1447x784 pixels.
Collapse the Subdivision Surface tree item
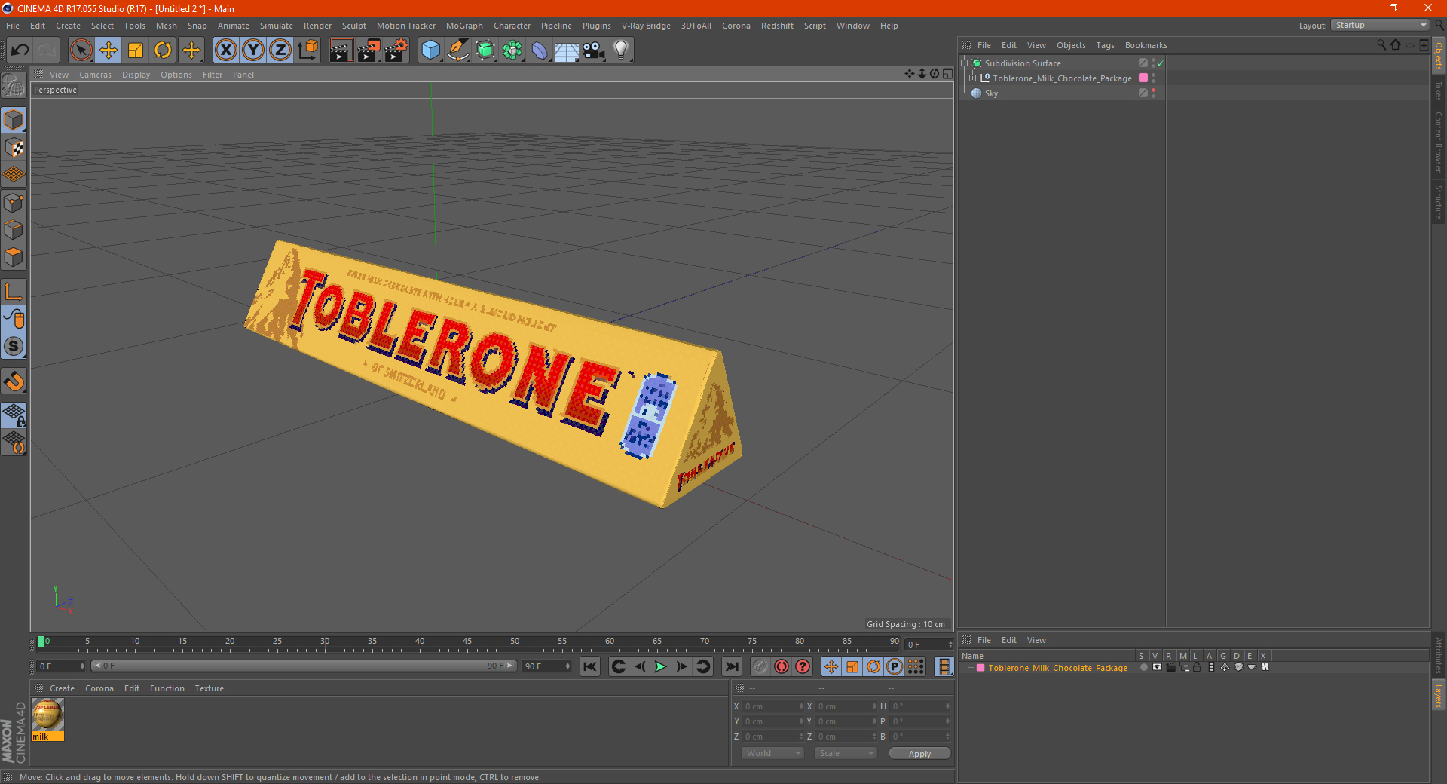coord(965,63)
